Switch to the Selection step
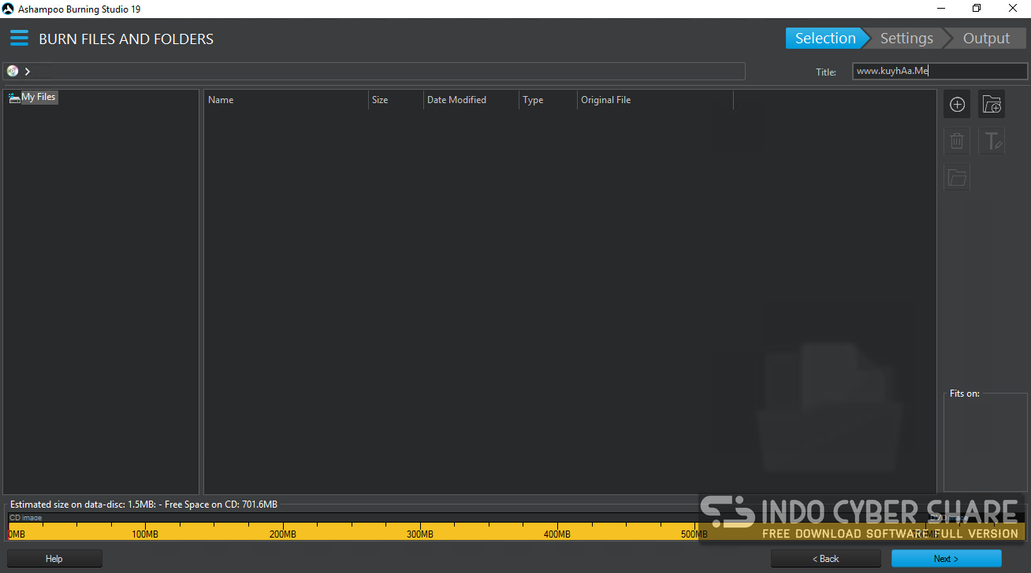Viewport: 1031px width, 573px height. coord(825,39)
